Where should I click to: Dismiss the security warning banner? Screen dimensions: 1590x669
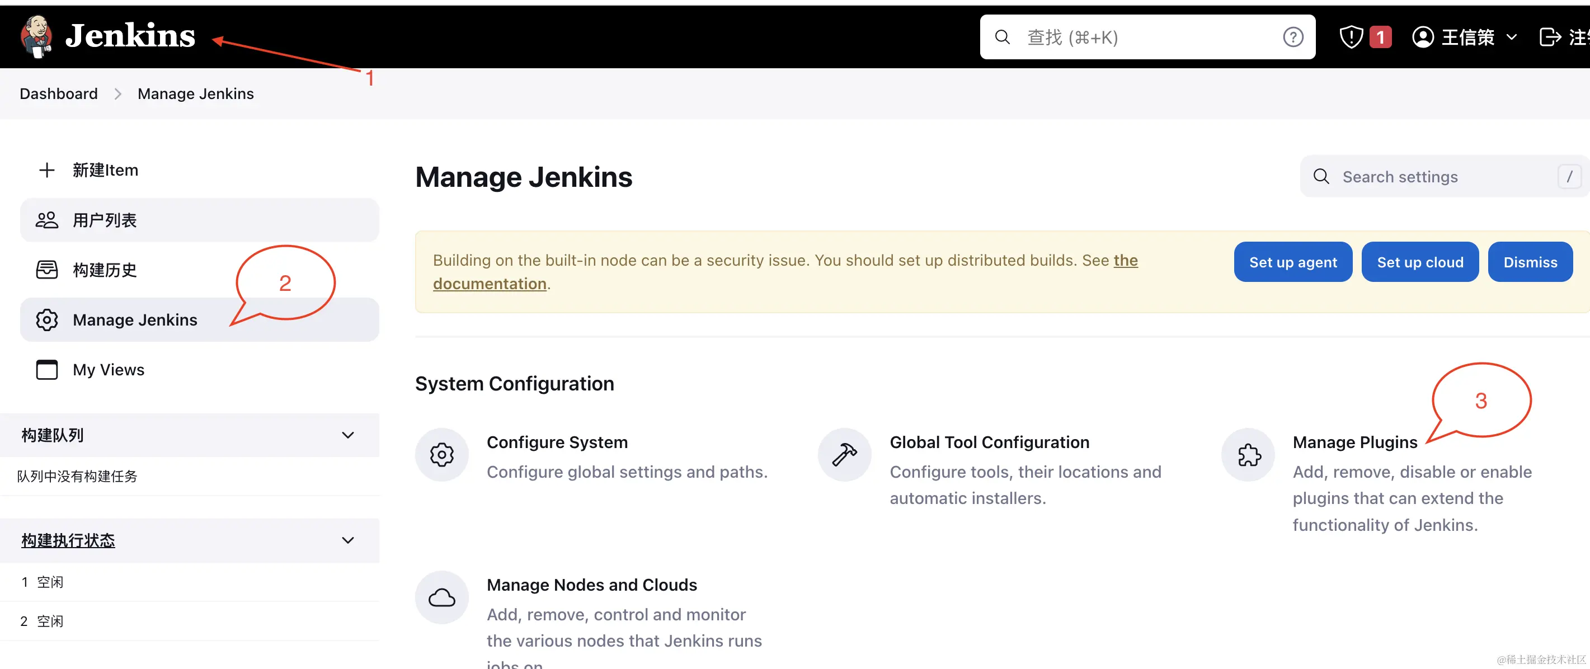[1530, 262]
